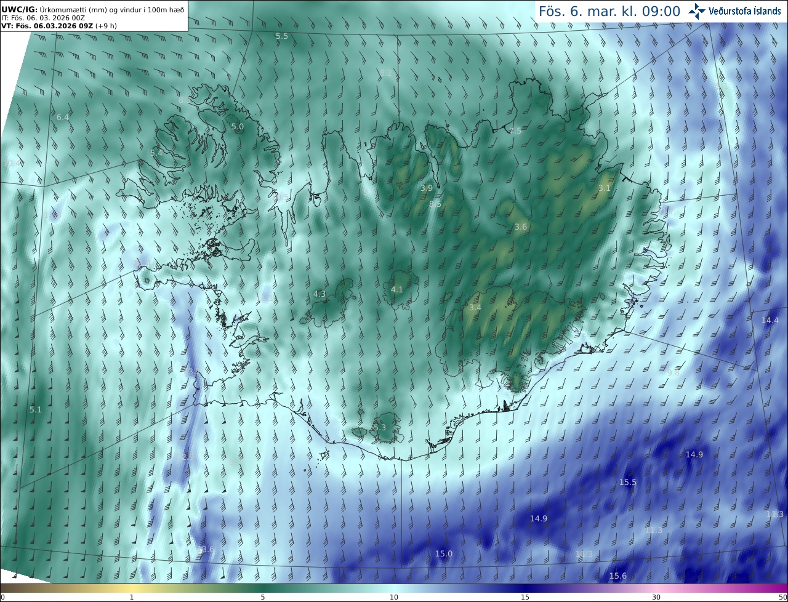Click the 5.0 value over the Westfjords
Image resolution: width=788 pixels, height=602 pixels.
(238, 126)
